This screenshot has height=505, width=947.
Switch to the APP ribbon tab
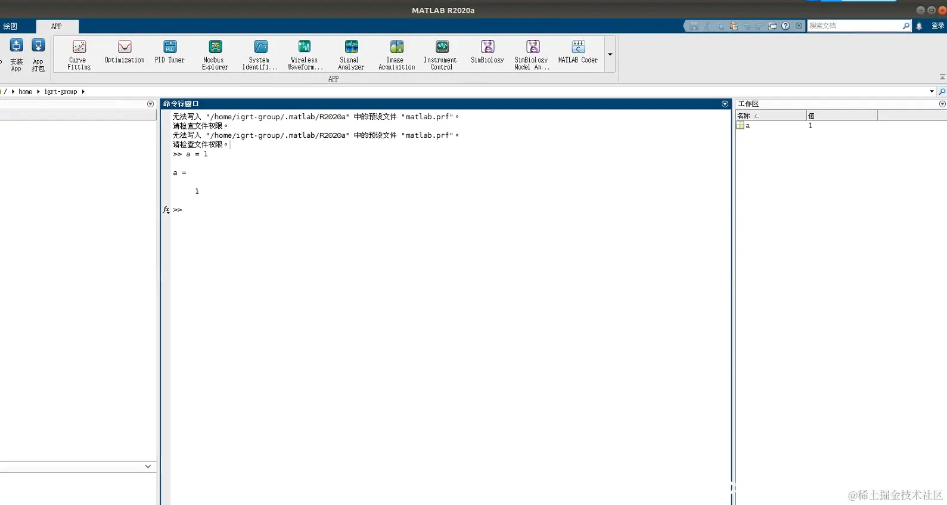point(57,26)
